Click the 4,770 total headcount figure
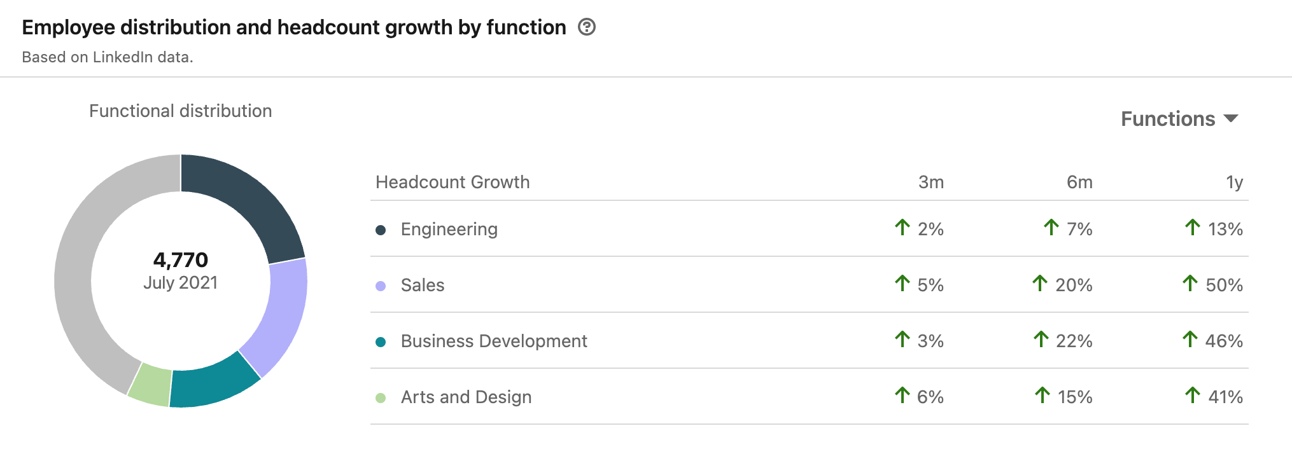 pos(181,259)
